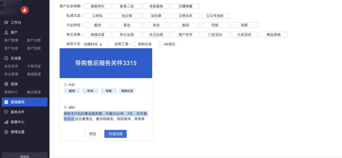342x158 pixels.
Task: Click the 忠诚度 smiley face icon
Action: point(6,58)
